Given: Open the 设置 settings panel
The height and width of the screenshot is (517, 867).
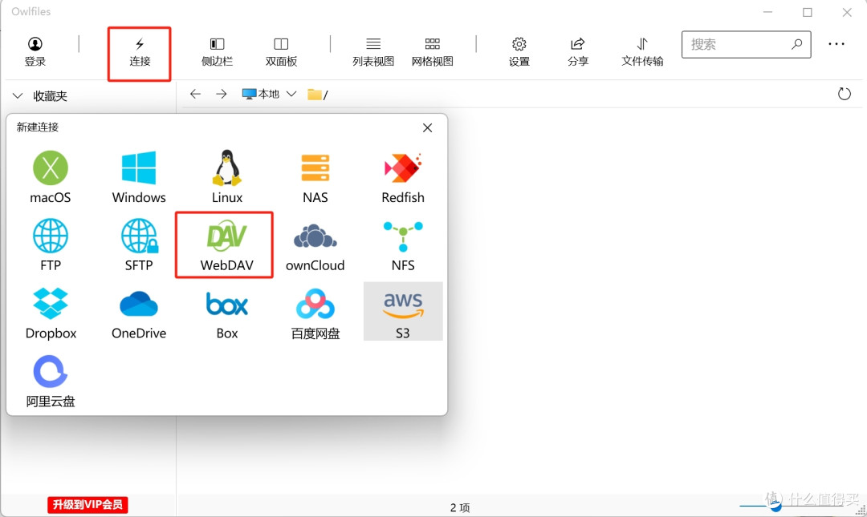Looking at the screenshot, I should 519,51.
